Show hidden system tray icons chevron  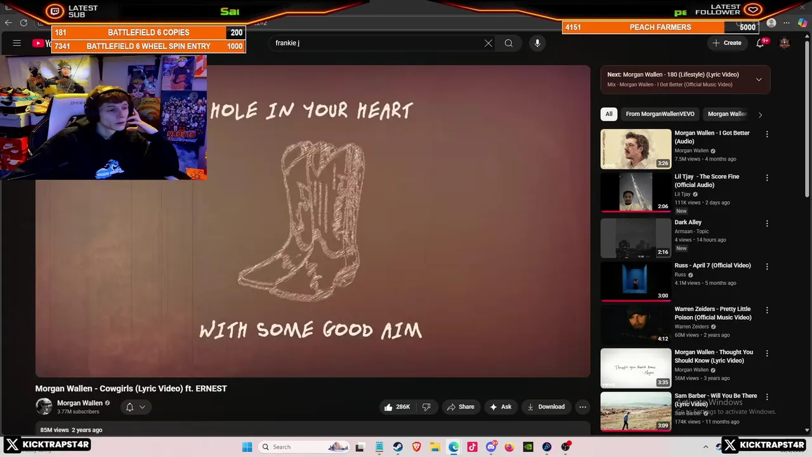pyautogui.click(x=705, y=447)
